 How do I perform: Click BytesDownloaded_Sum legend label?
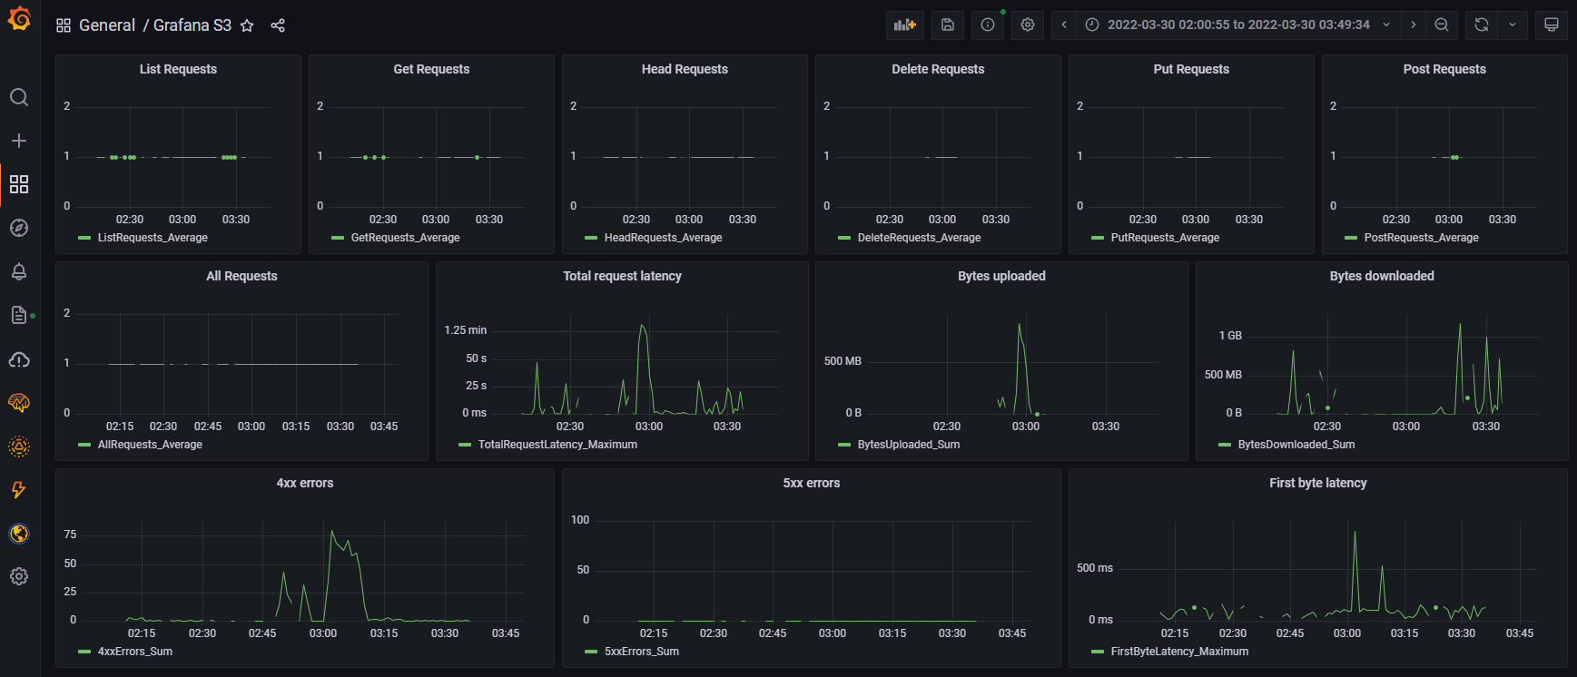(x=1296, y=445)
